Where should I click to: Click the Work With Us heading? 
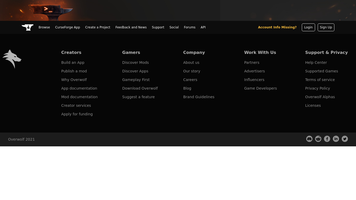[260, 52]
